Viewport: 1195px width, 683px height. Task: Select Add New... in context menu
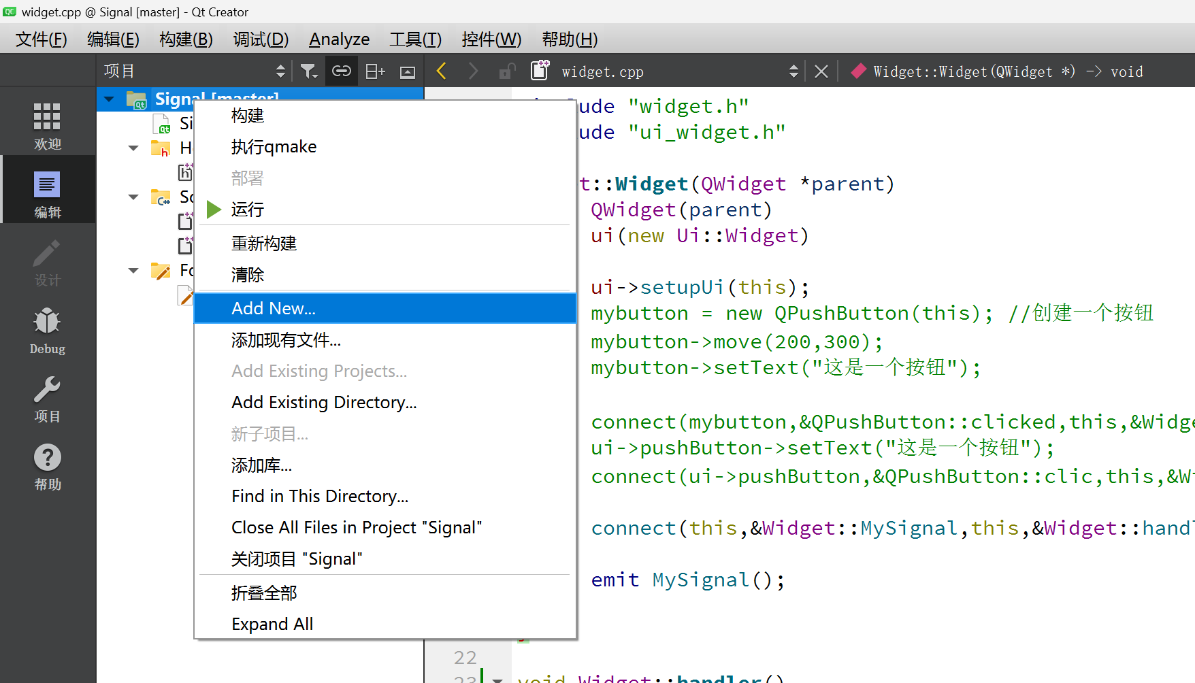(x=385, y=308)
